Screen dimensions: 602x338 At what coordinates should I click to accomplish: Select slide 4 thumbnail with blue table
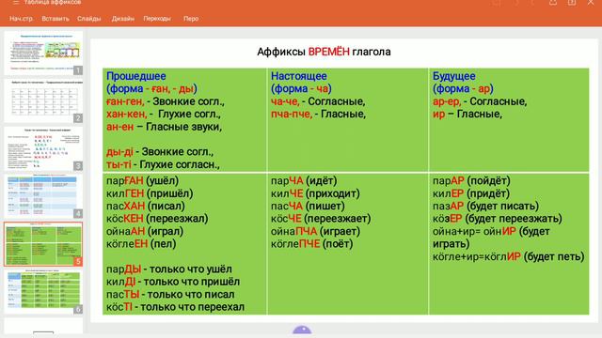pyautogui.click(x=43, y=196)
